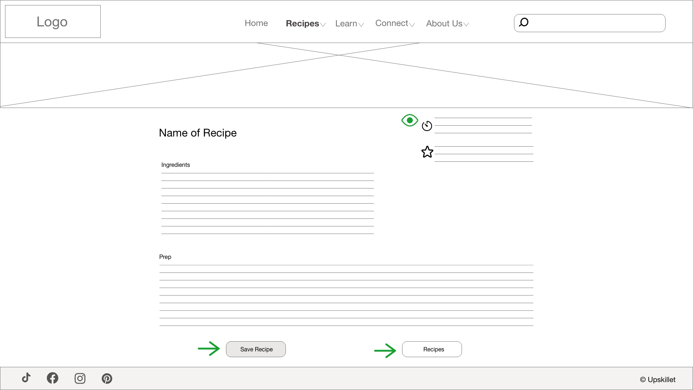This screenshot has height=390, width=693.
Task: Open the Facebook page icon
Action: (x=53, y=378)
